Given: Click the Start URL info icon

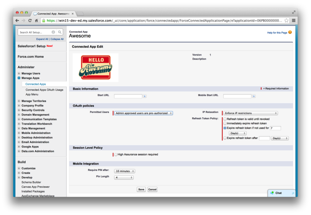Looking at the screenshot, I should tap(145, 96).
